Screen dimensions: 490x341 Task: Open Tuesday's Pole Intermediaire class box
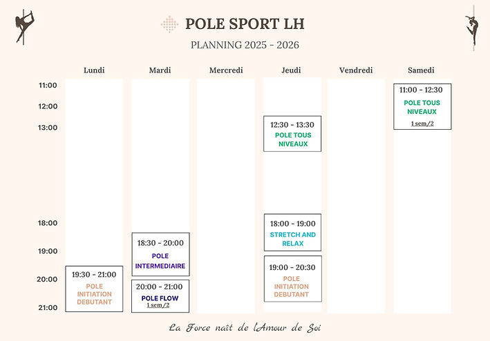coord(160,254)
